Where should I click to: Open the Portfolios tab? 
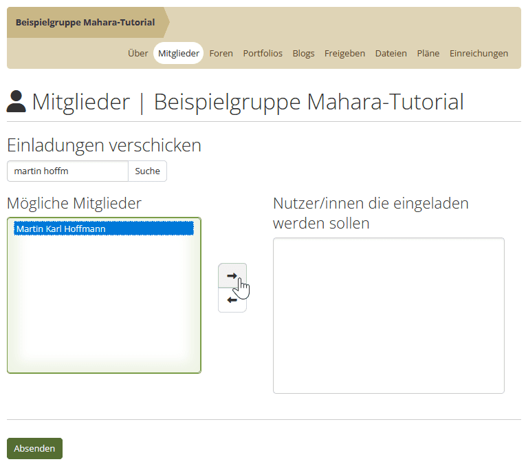263,53
